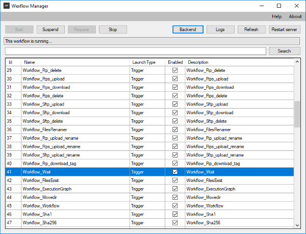The height and width of the screenshot is (234, 306).
Task: Toggle Enabled checkbox for Workflow_Ftp_delete
Action: tap(175, 70)
